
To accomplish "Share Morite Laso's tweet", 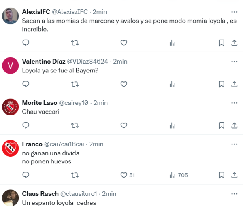I will coord(234,125).
